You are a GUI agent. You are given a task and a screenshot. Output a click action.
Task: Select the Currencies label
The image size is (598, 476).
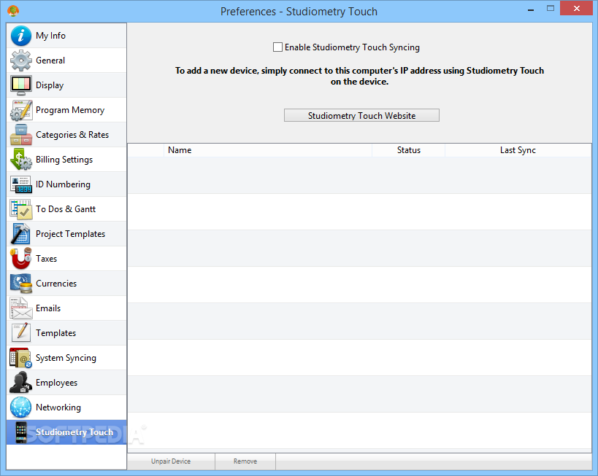click(56, 284)
